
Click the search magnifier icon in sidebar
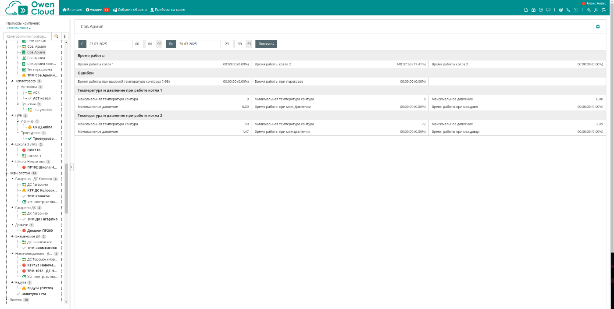57,36
